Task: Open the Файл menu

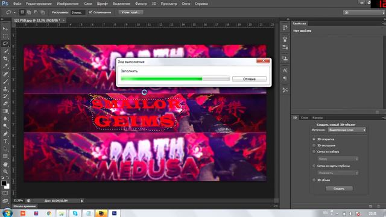Action: point(17,4)
